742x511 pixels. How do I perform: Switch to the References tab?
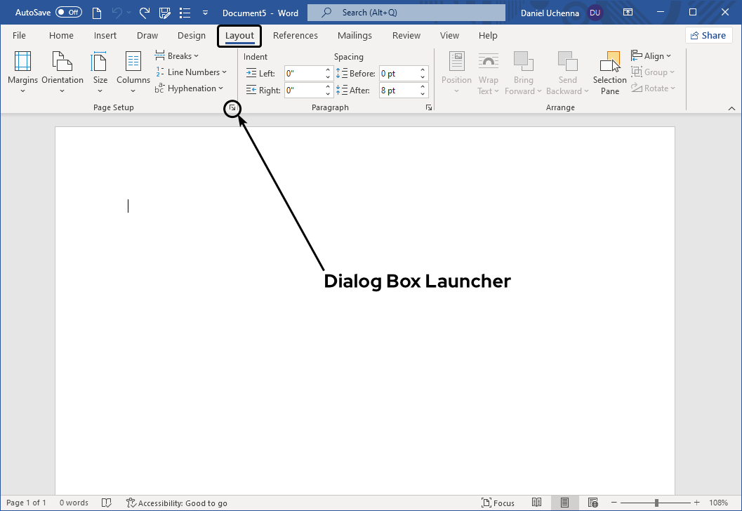coord(295,36)
